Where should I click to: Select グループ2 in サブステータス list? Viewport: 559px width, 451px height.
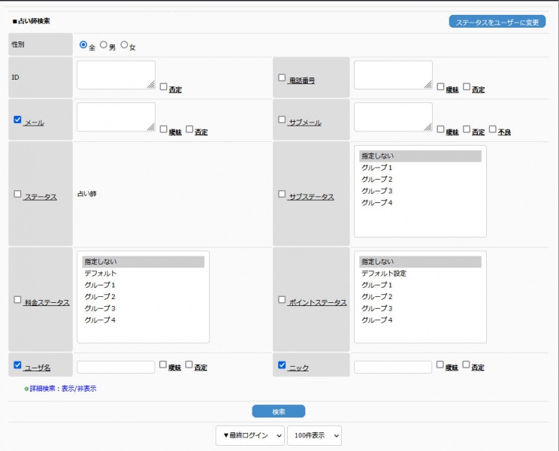pyautogui.click(x=377, y=180)
